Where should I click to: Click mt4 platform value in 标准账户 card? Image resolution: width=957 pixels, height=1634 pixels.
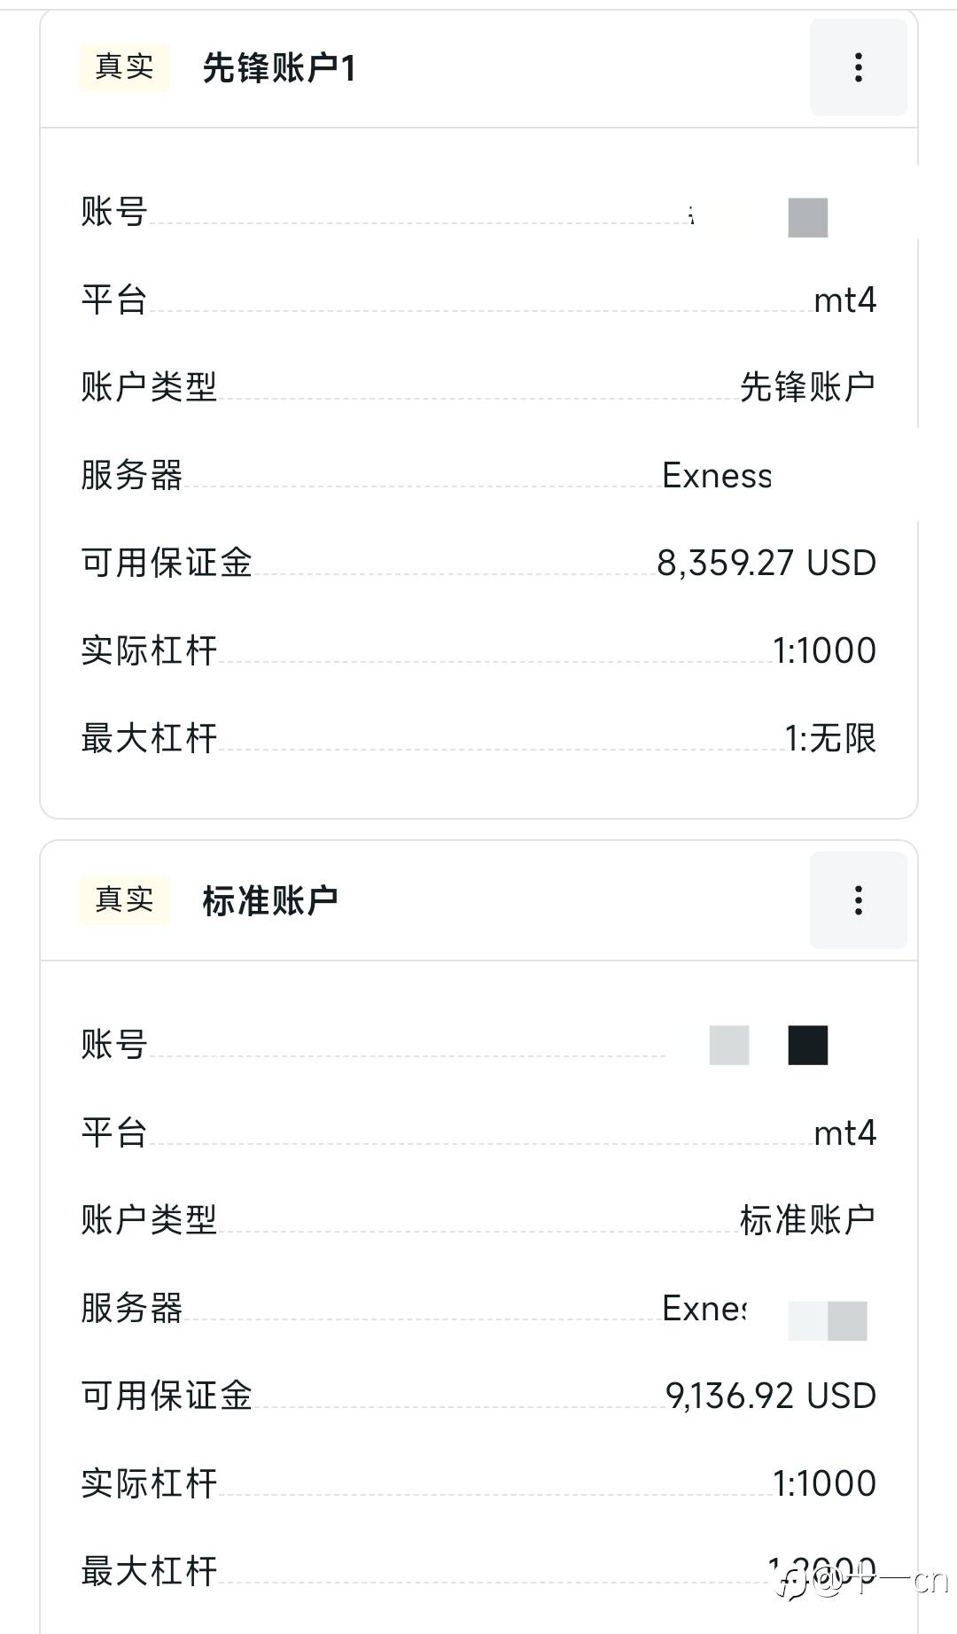pos(844,1133)
